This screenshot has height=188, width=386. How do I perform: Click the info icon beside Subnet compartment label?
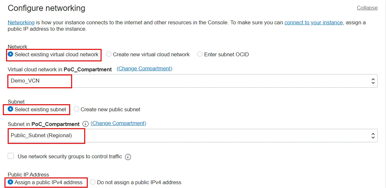(x=85, y=124)
